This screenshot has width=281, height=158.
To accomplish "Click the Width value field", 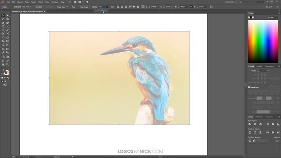I will coord(184,7).
